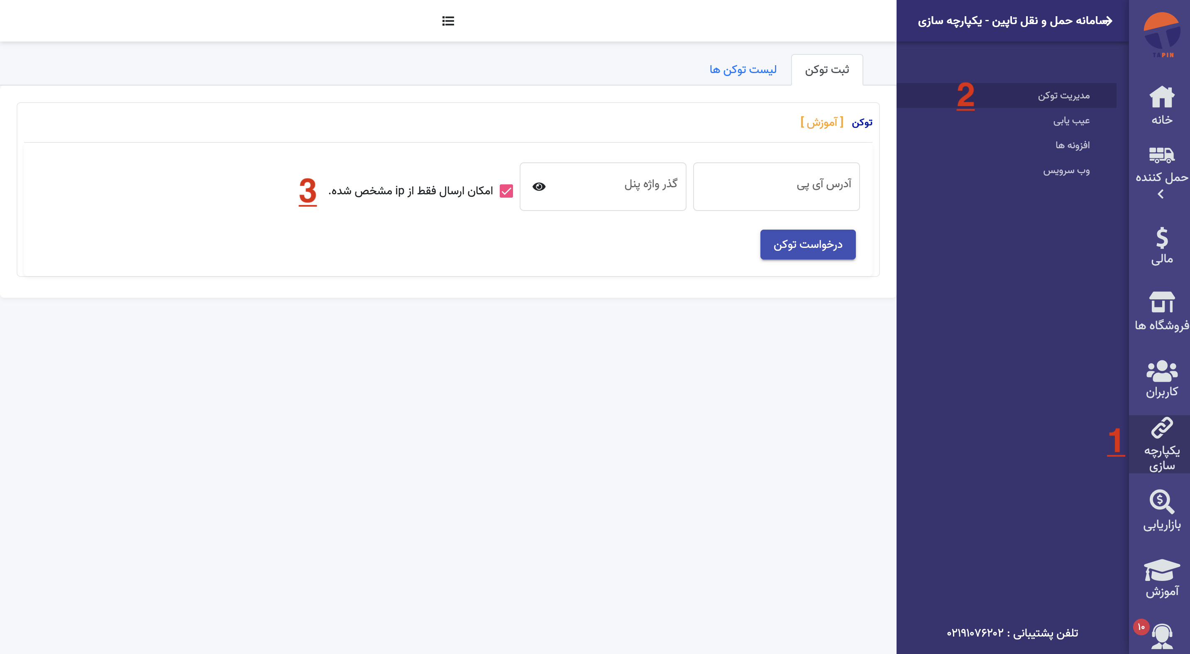Open the Education (آموزش) graduation cap icon

pos(1161,570)
